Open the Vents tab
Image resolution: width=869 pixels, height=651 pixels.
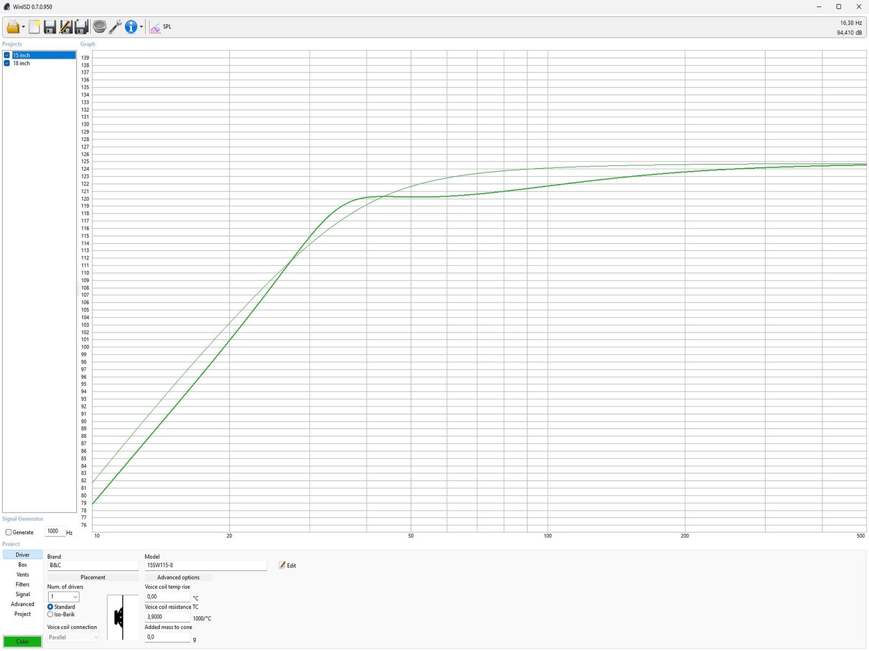22,575
